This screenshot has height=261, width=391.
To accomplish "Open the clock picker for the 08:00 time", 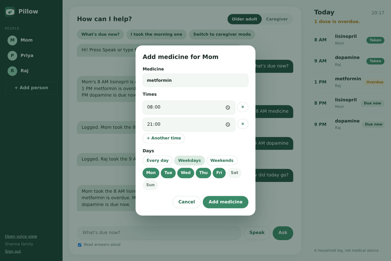I will click(x=228, y=107).
